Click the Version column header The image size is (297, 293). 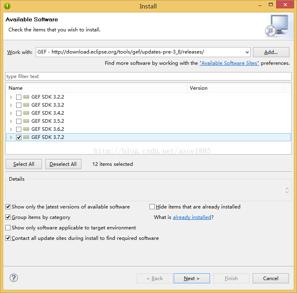235,88
